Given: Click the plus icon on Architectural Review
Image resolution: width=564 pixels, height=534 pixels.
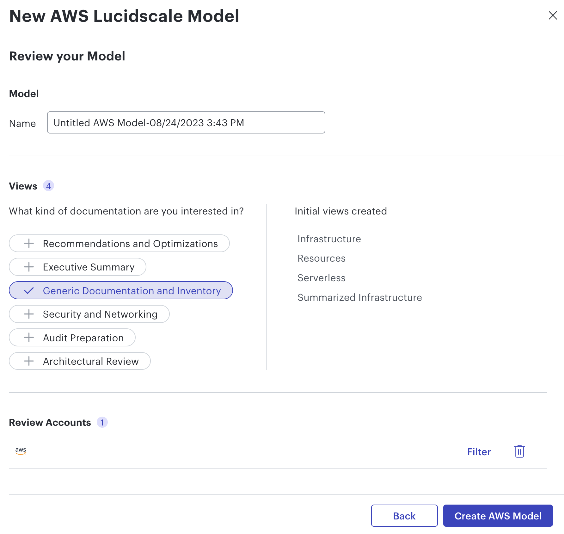Looking at the screenshot, I should [29, 361].
